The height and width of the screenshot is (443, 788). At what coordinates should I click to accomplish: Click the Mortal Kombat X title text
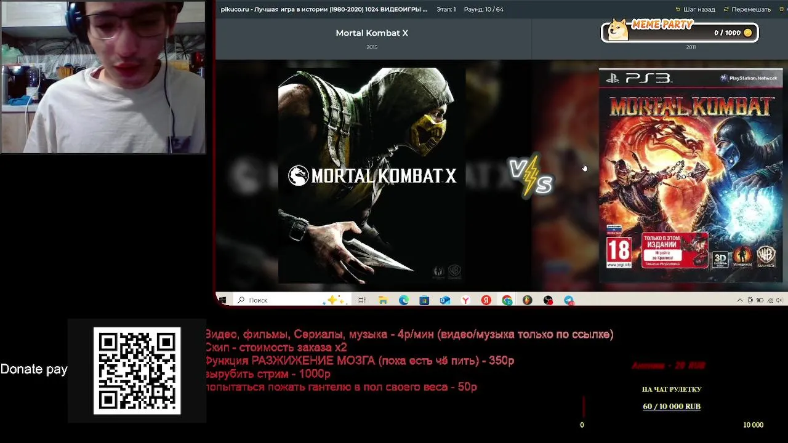tap(372, 33)
